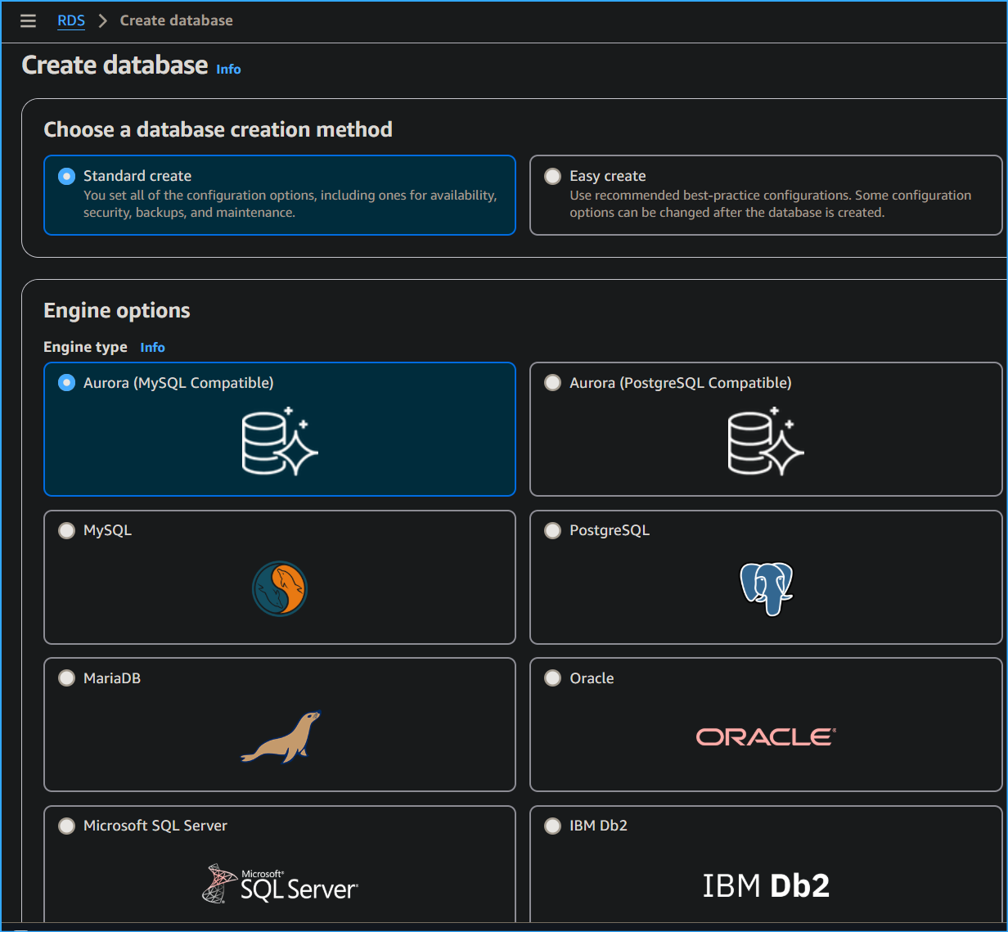The image size is (1008, 932).
Task: Click Info next to Engine type
Action: [152, 347]
